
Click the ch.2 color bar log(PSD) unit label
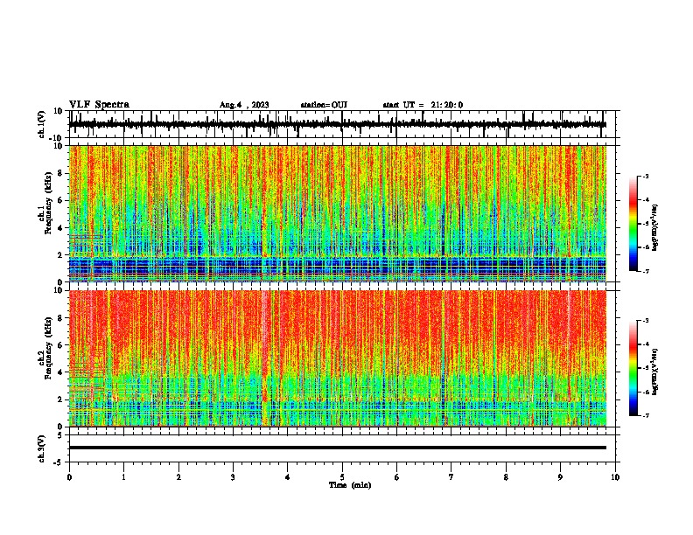(x=655, y=372)
